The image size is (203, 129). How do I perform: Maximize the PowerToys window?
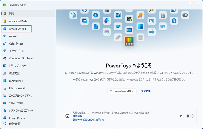pyautogui.click(x=190, y=3)
